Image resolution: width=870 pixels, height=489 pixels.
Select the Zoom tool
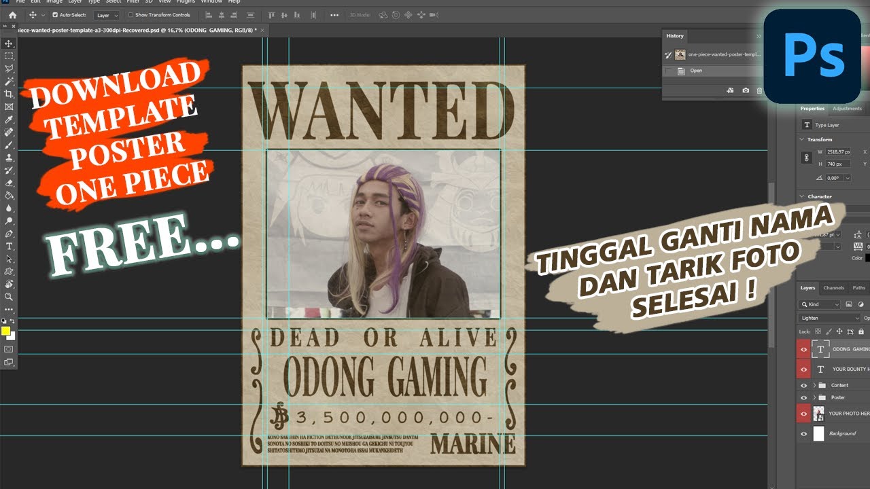point(9,297)
